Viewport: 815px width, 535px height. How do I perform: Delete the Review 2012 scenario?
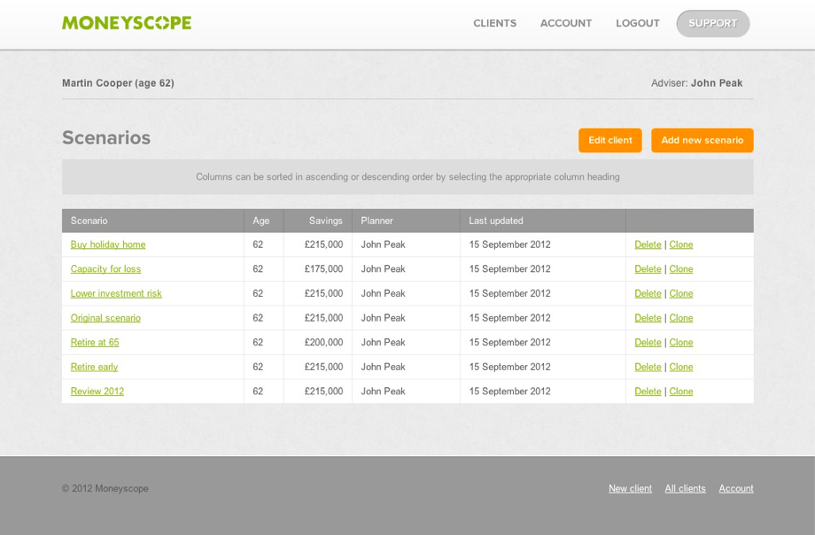(648, 391)
